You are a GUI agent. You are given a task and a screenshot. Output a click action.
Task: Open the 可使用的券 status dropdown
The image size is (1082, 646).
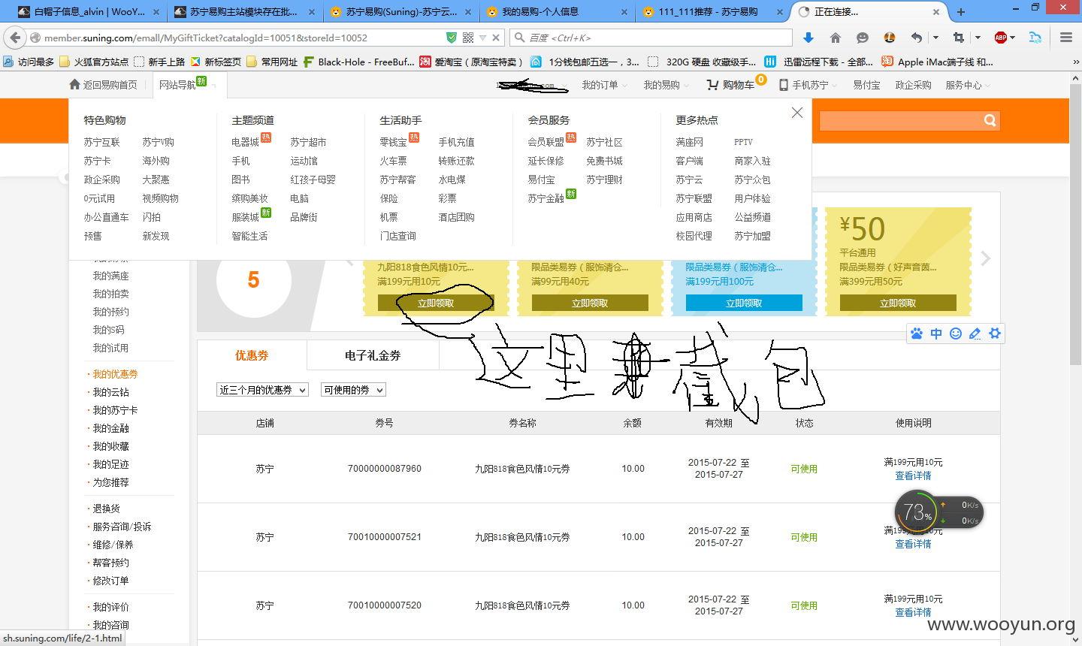click(x=353, y=390)
